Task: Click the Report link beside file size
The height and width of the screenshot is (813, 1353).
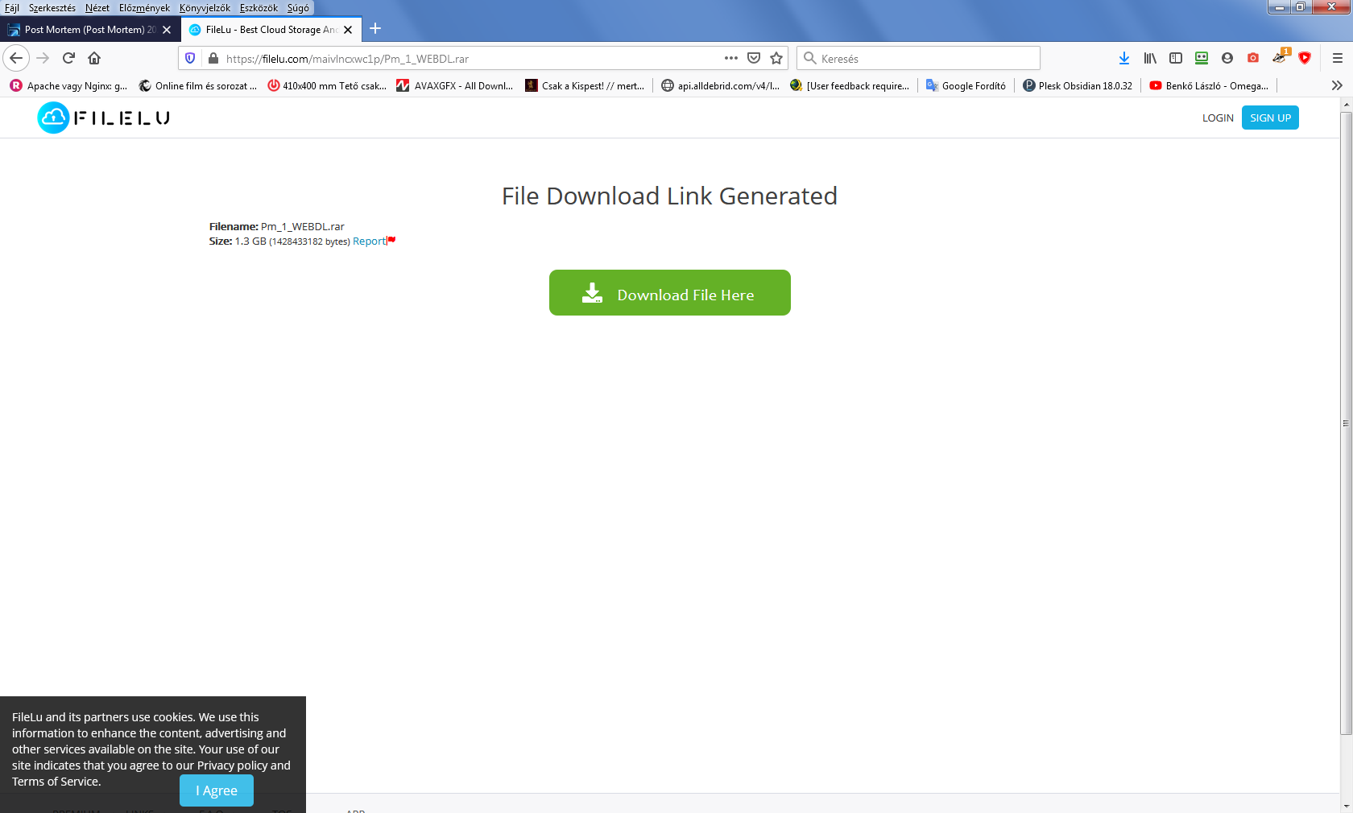Action: (x=370, y=241)
